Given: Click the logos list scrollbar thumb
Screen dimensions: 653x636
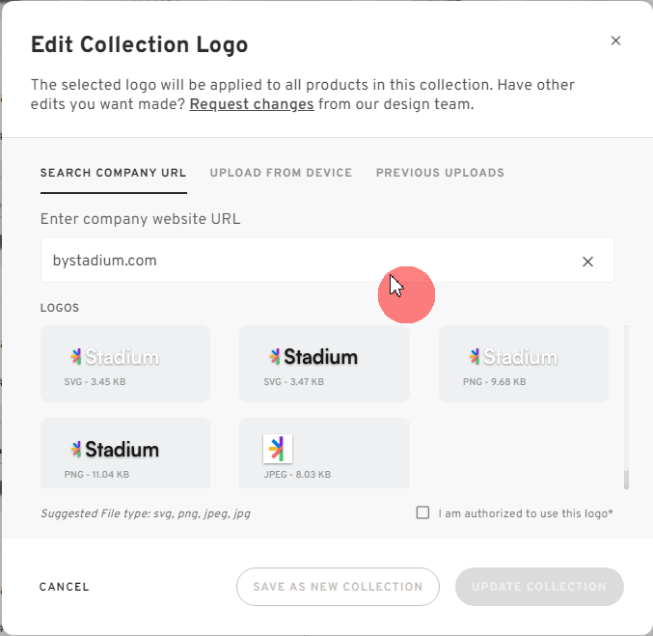Looking at the screenshot, I should click(626, 479).
